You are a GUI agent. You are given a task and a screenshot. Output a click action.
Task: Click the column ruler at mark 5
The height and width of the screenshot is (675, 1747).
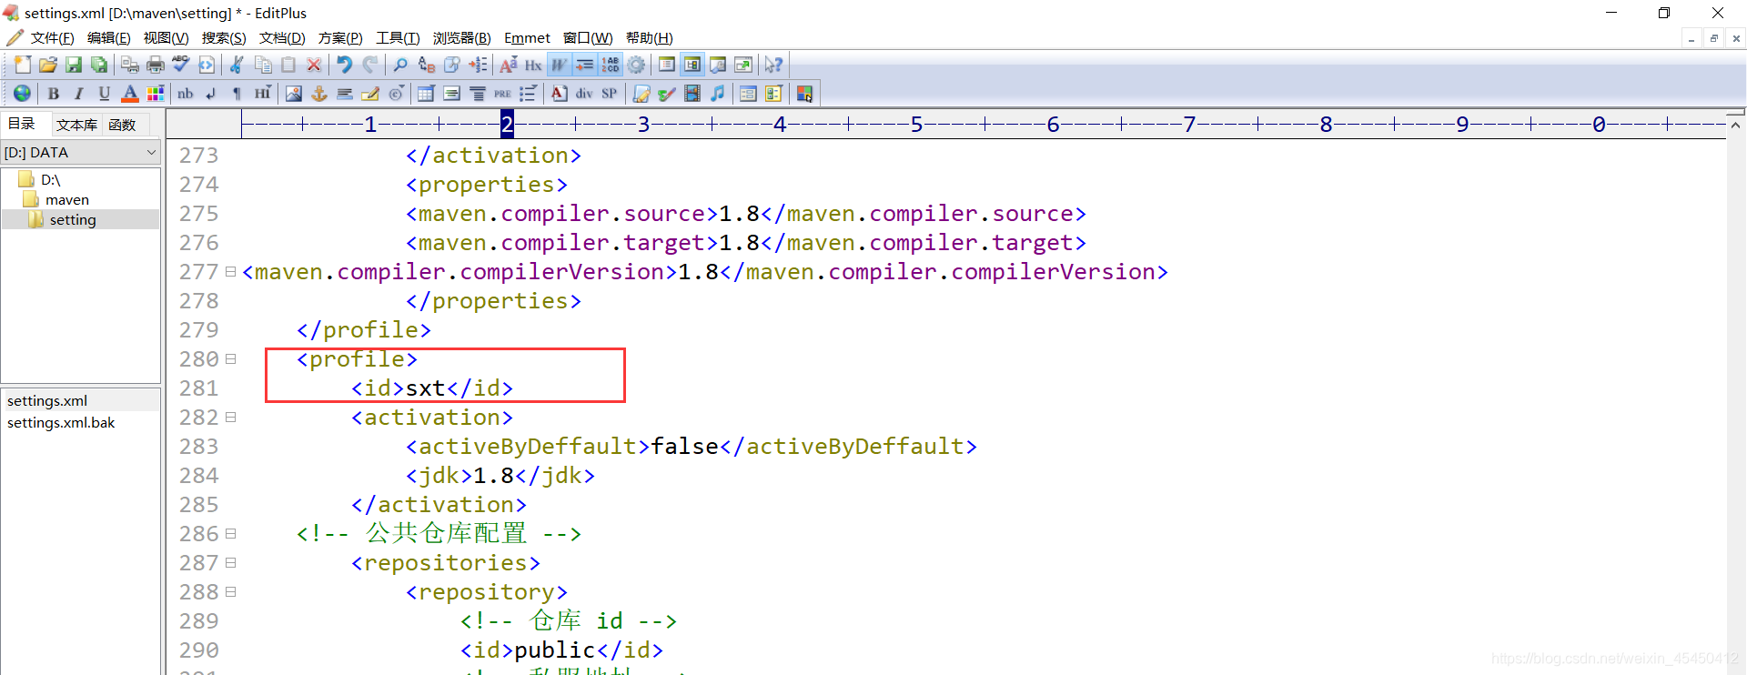[916, 124]
